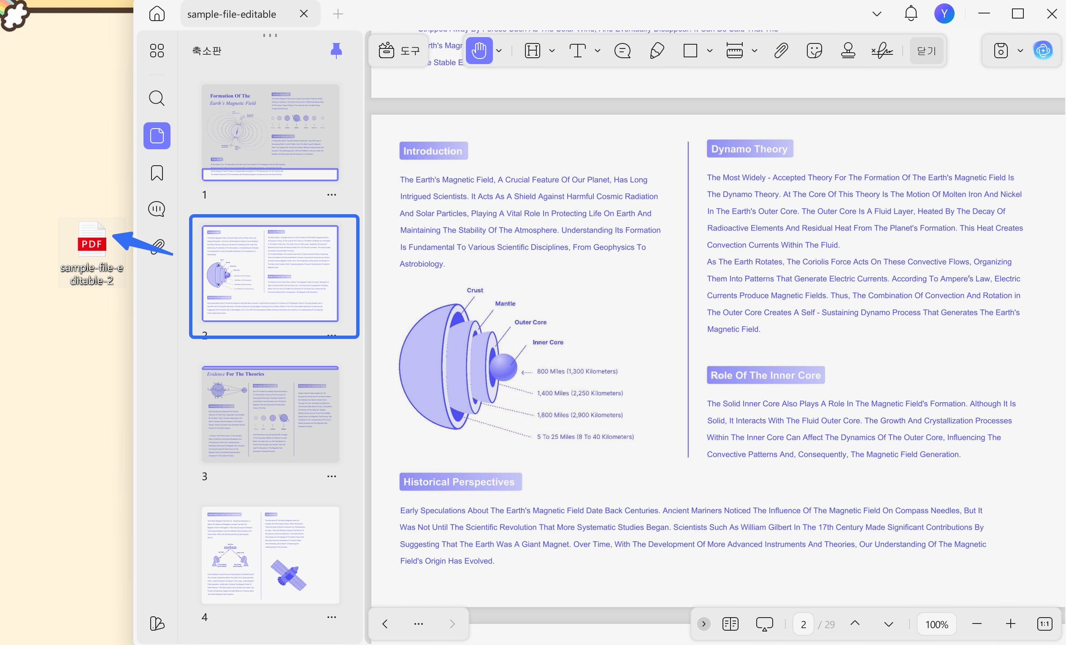1066x645 pixels.
Task: Click the Dynamo Theory heading
Action: click(x=749, y=149)
